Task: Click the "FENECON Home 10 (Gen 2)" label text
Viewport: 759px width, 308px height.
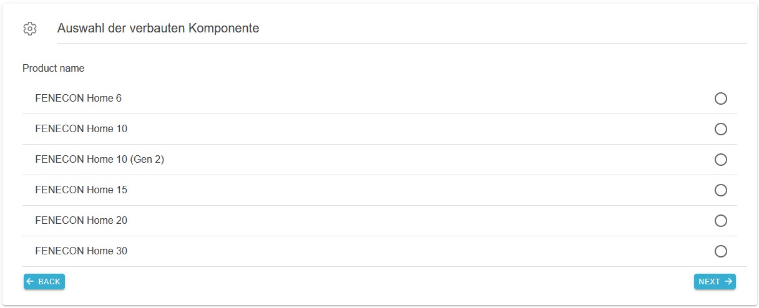Action: 99,160
